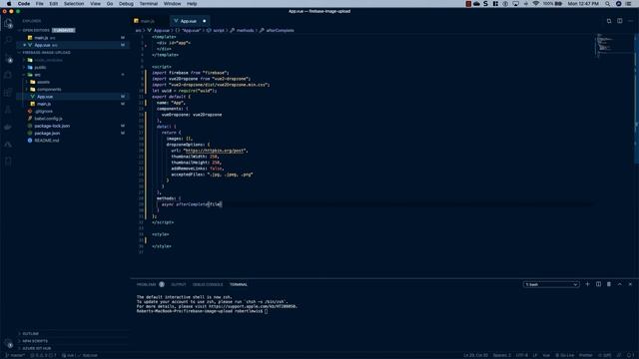Open the File menu
The width and height of the screenshot is (639, 359).
click(x=39, y=4)
